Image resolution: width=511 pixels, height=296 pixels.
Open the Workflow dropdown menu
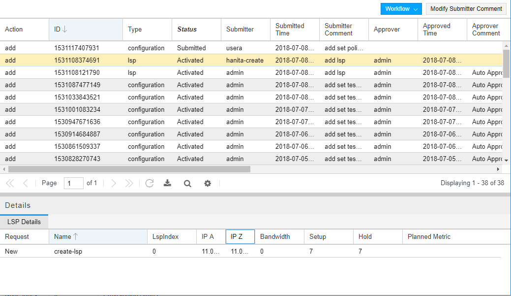pyautogui.click(x=401, y=9)
